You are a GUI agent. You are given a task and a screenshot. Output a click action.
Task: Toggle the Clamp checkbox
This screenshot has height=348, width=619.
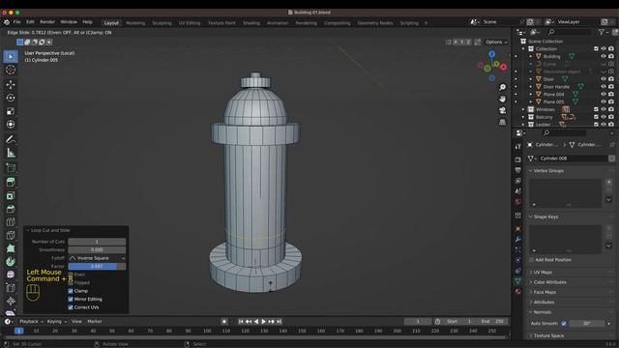[71, 291]
